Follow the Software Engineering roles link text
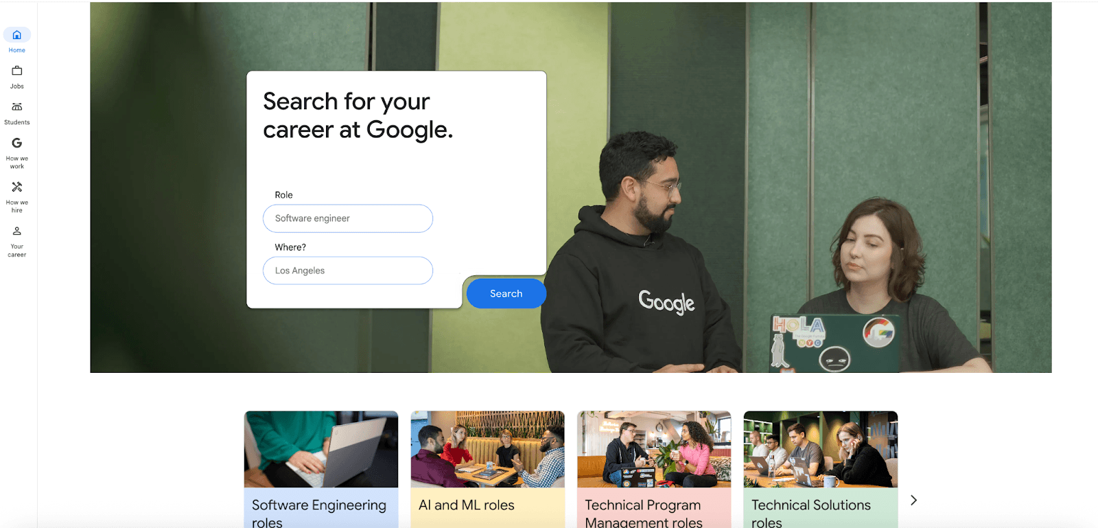 [319, 513]
